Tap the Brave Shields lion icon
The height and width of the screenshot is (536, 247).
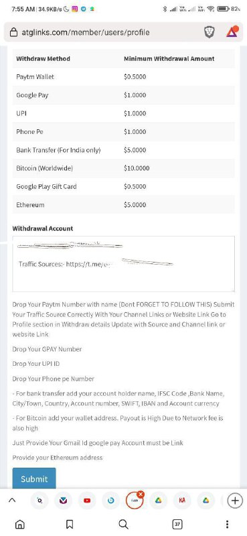209,32
